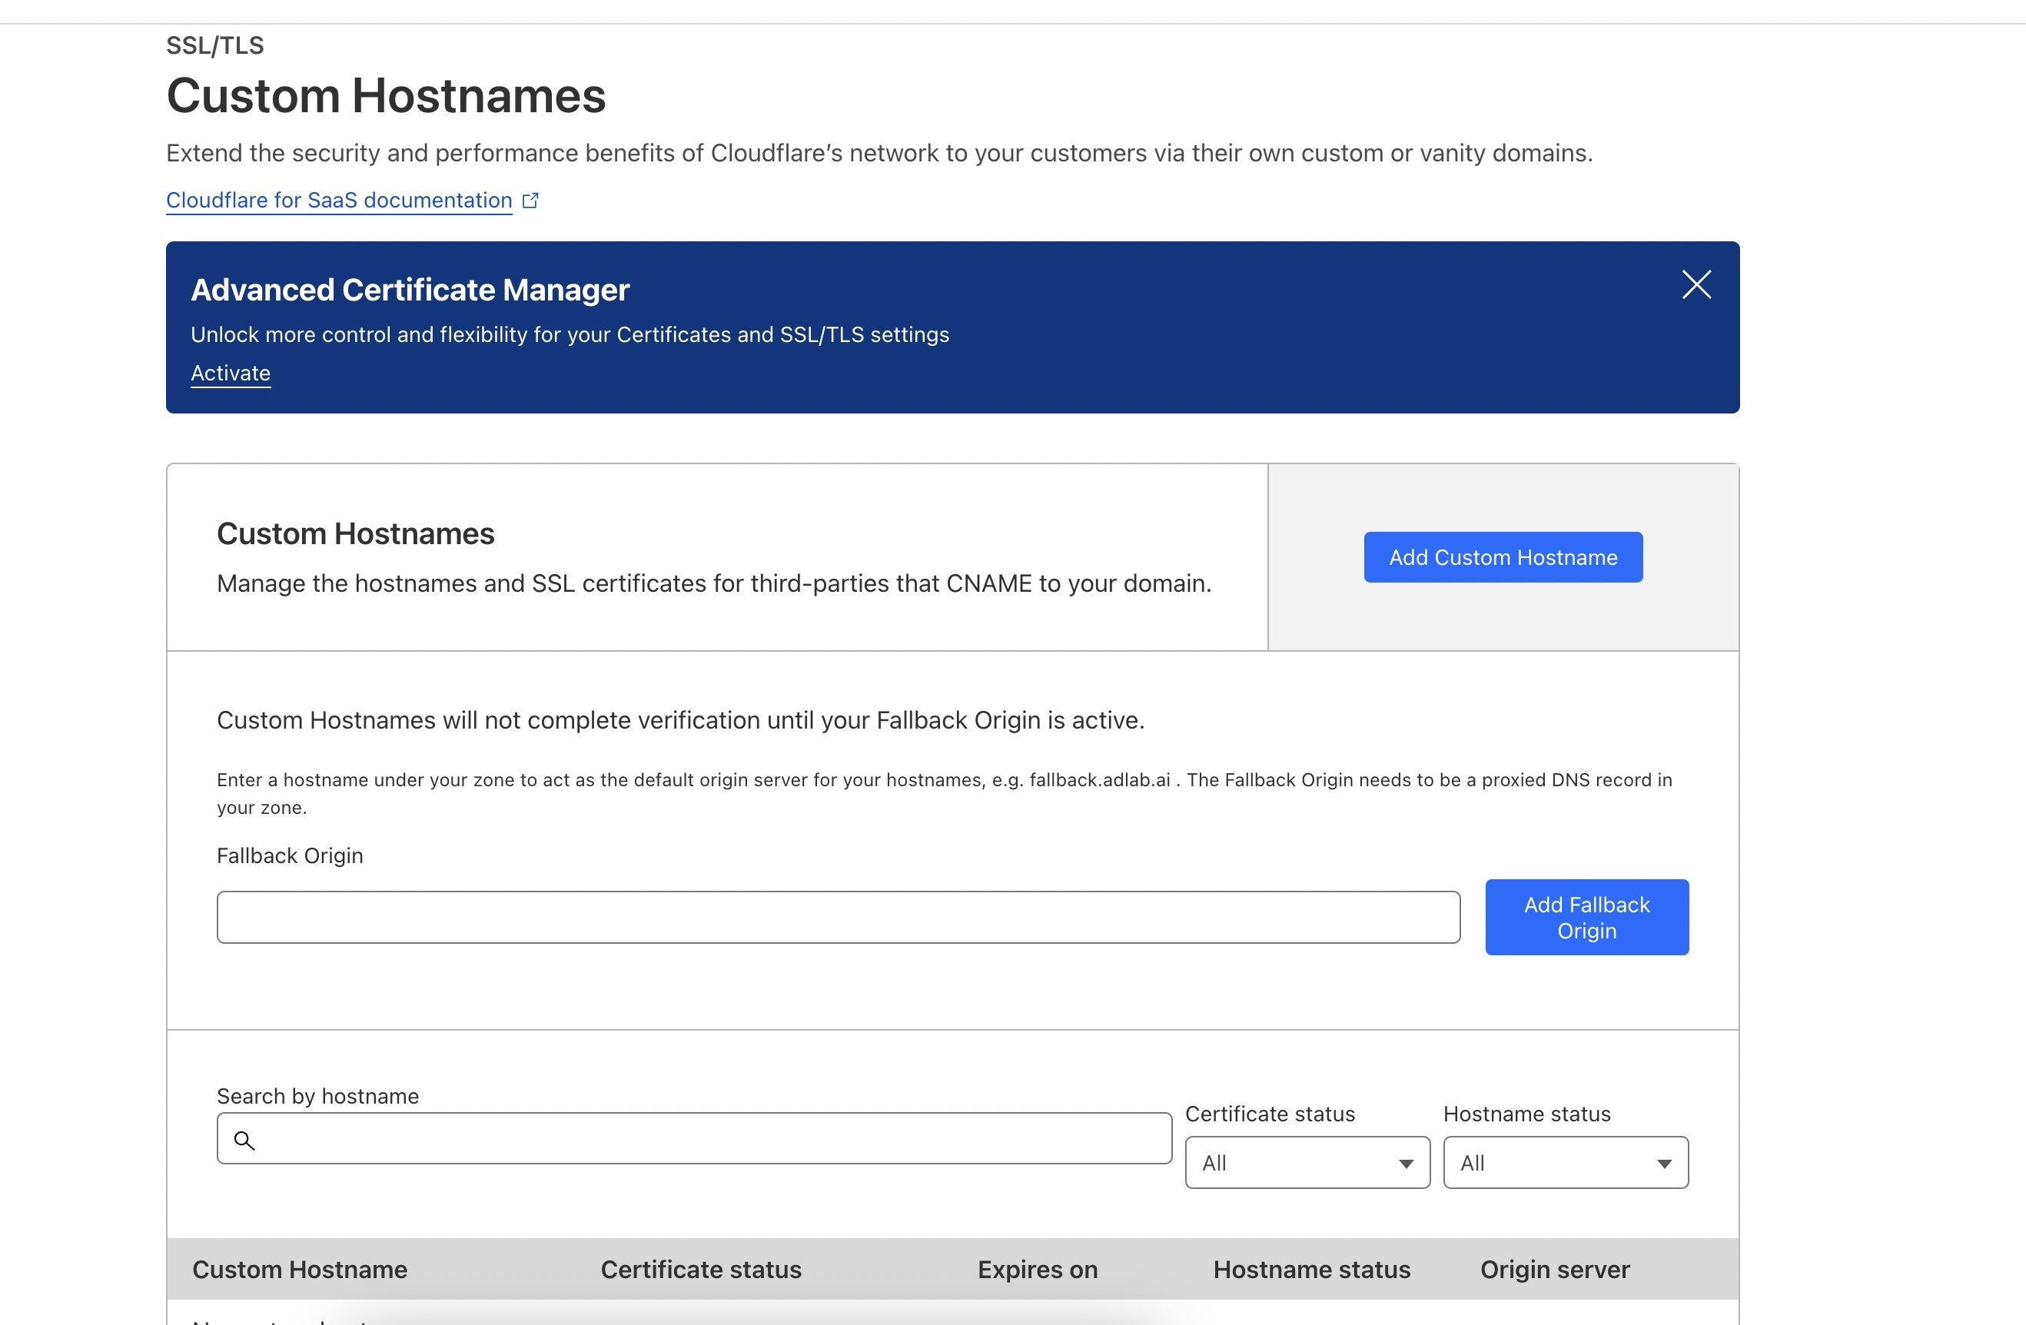This screenshot has width=2026, height=1325.
Task: Click the Fallback Origin field label
Action: pos(290,855)
